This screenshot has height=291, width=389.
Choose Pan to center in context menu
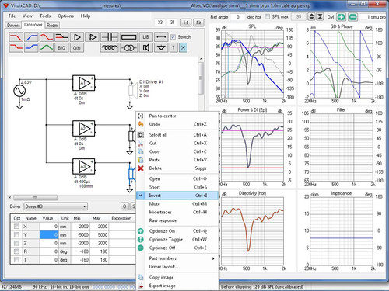click(177, 116)
